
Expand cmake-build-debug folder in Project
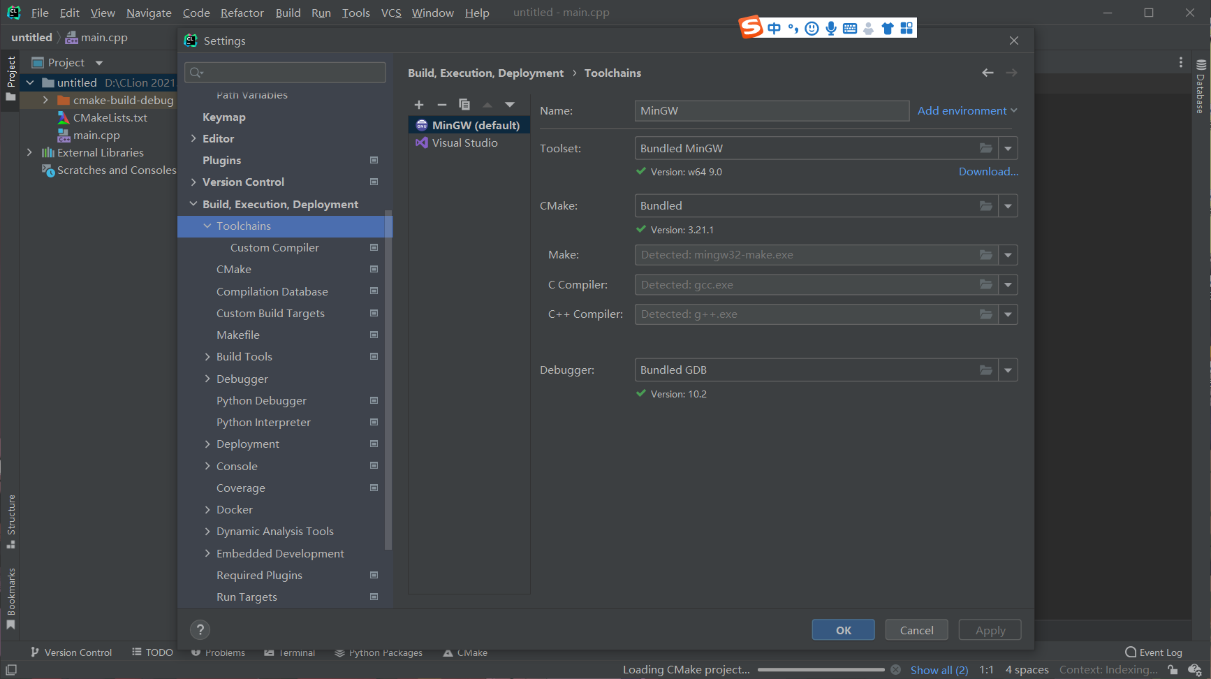point(45,100)
